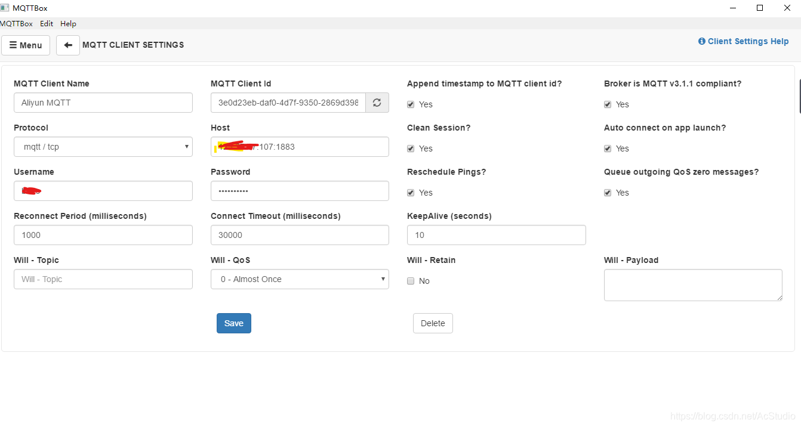Toggle Broker is MQTT v3.1.1 compliant checkbox
The width and height of the screenshot is (801, 427).
coord(608,104)
